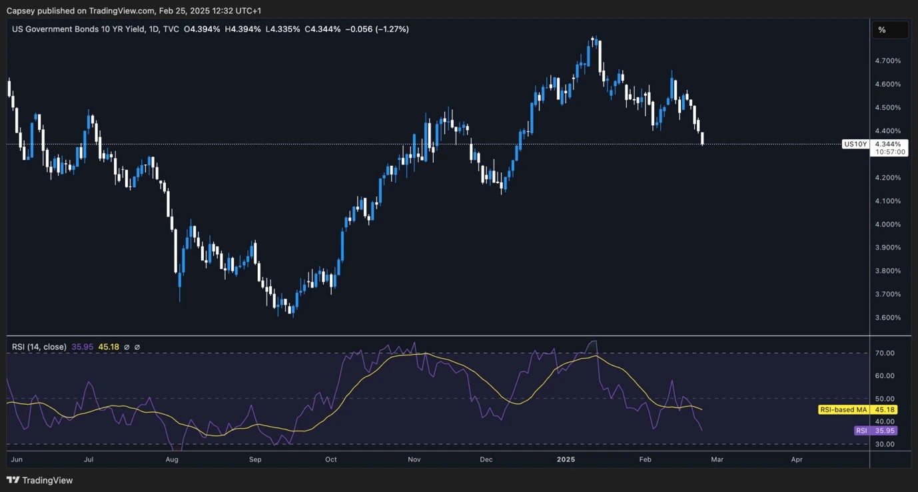Click the TradingView wordmark at bottom left
Image resolution: width=918 pixels, height=492 pixels.
coord(47,480)
